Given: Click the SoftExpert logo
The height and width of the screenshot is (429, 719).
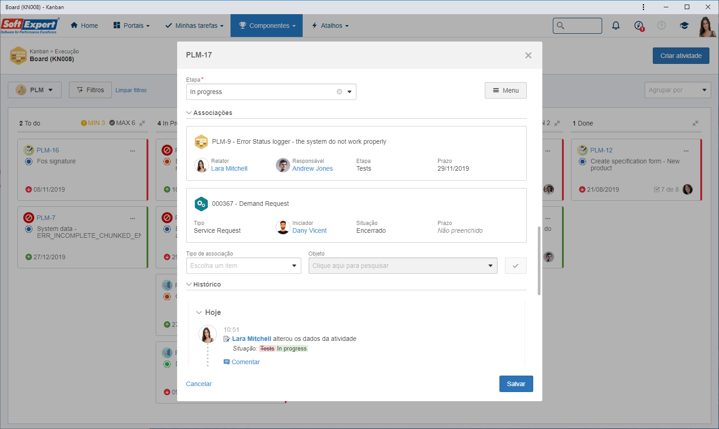Looking at the screenshot, I should [29, 26].
